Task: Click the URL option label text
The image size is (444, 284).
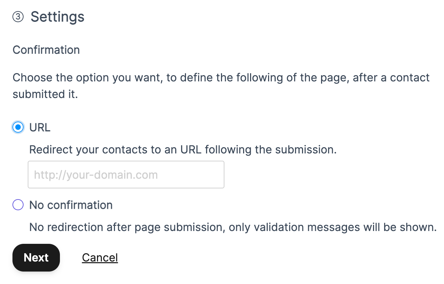Action: click(x=39, y=127)
